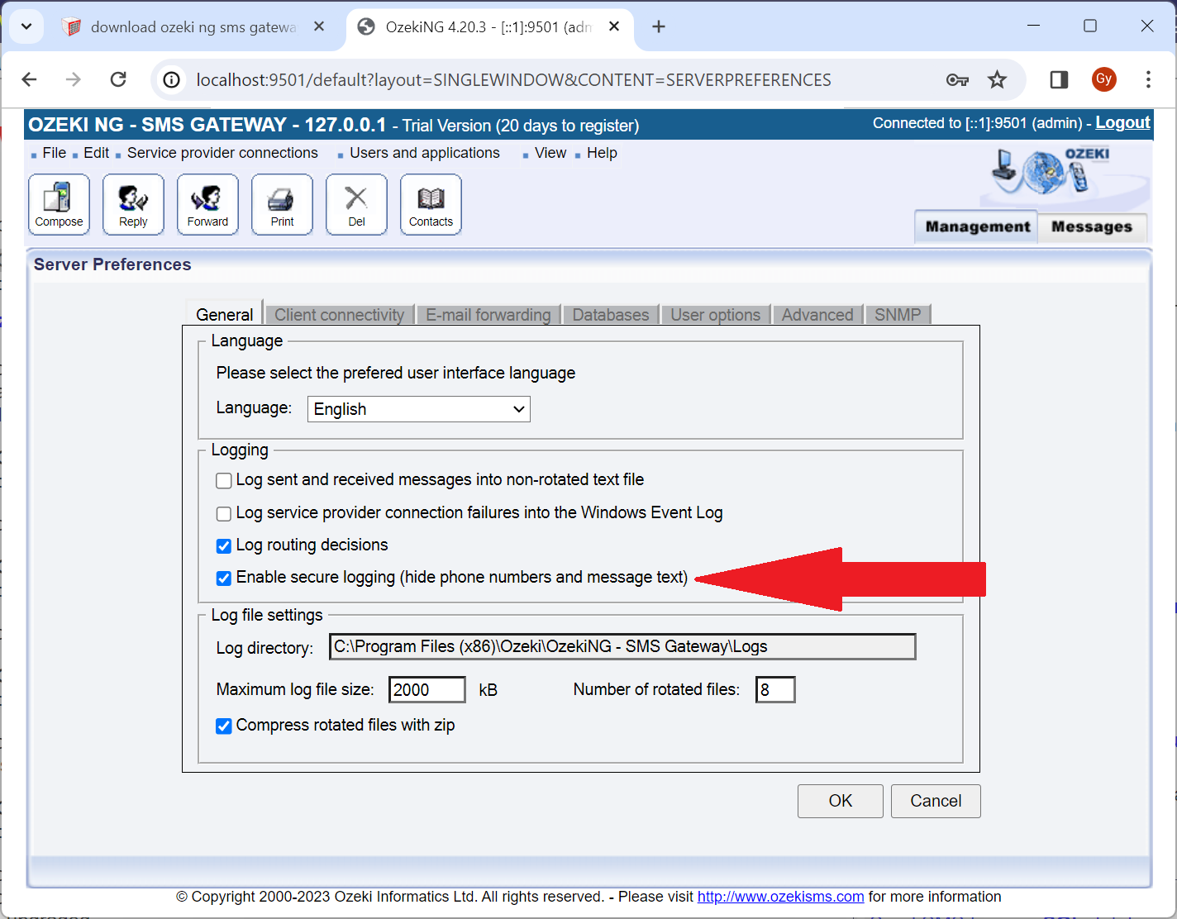
Task: Switch to E-mail forwarding tab
Action: (x=488, y=315)
